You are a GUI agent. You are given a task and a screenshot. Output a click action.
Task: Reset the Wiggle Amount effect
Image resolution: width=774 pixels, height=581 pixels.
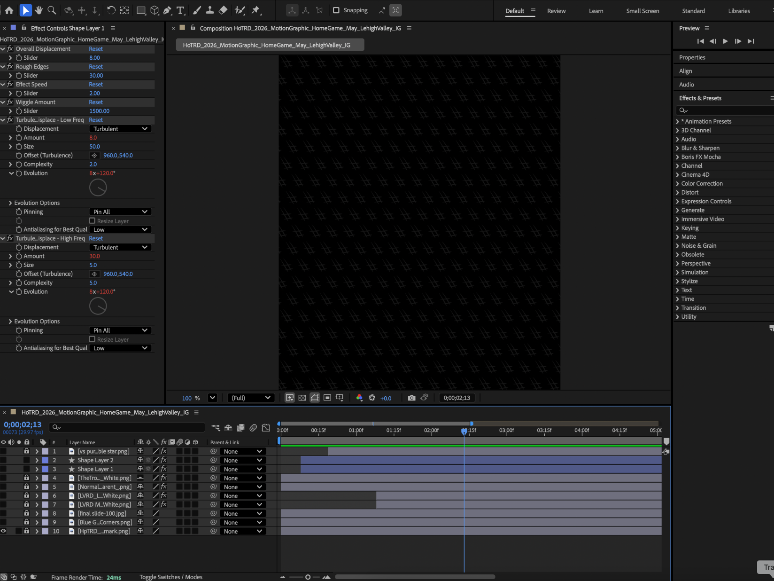96,102
